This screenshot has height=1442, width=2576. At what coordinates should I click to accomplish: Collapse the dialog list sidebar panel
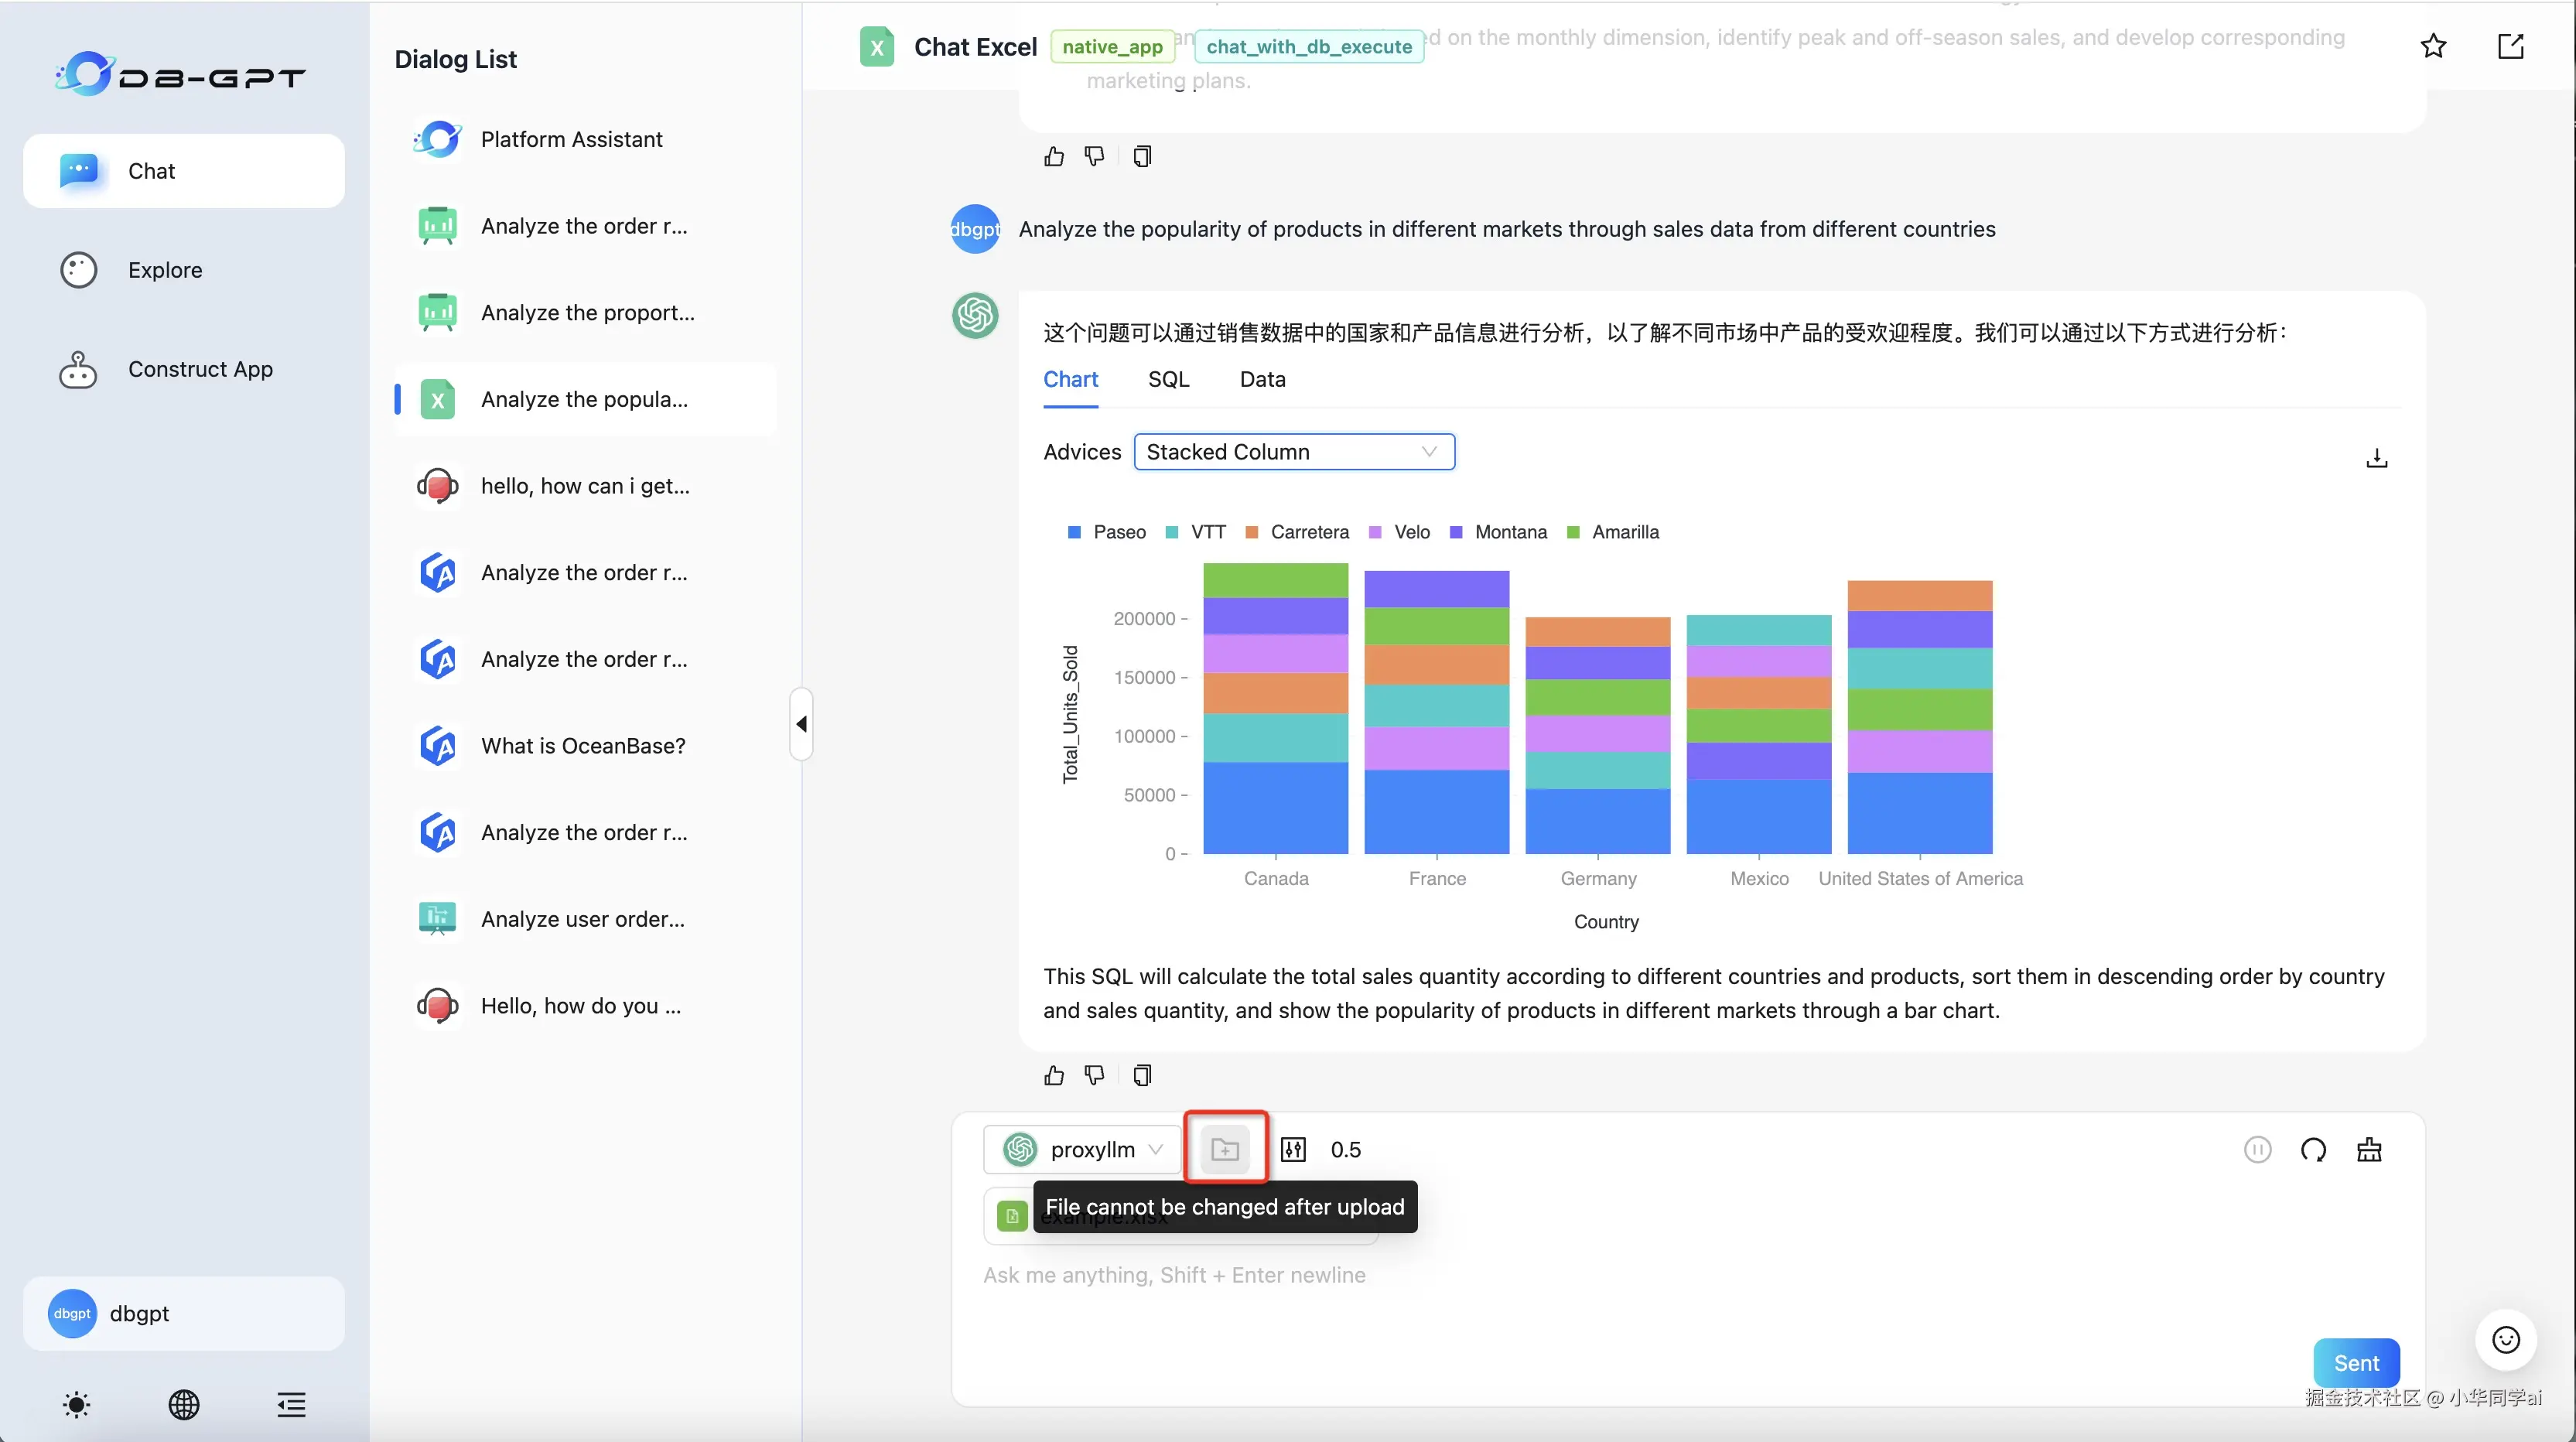[800, 724]
